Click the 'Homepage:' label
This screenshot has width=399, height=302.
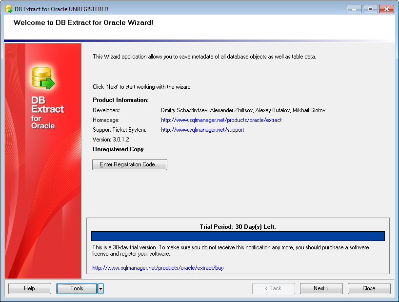coord(106,120)
